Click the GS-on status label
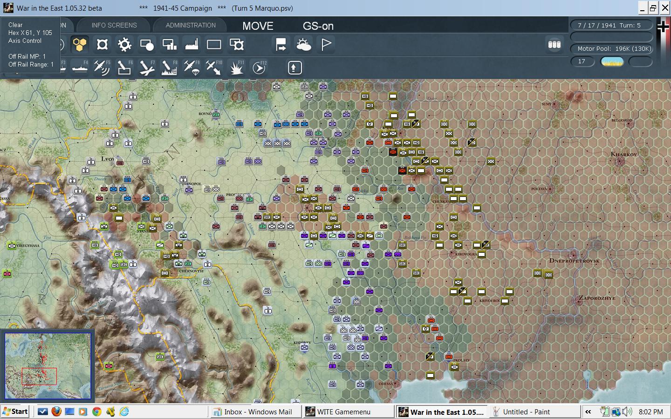The width and height of the screenshot is (671, 419). tap(318, 26)
